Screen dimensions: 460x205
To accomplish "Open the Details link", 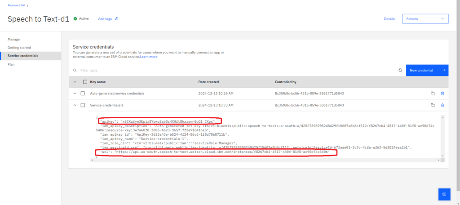I will click(x=389, y=19).
